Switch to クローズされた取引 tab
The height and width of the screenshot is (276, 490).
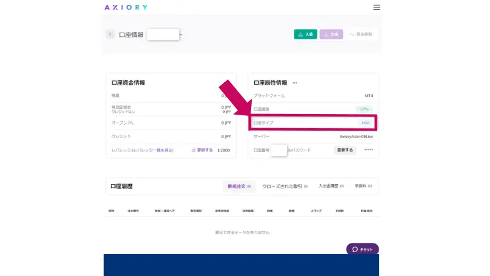click(287, 186)
